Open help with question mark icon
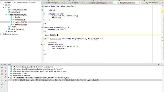The height and width of the screenshot is (92, 164). (2, 87)
